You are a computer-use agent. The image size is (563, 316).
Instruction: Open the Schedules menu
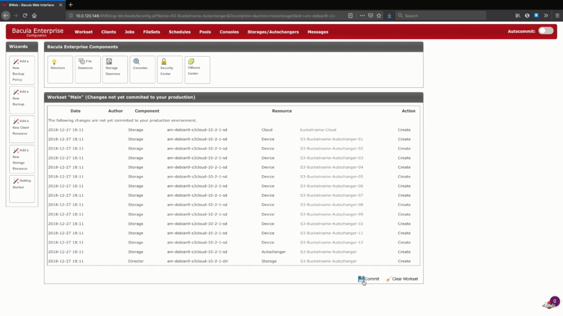coord(180,32)
